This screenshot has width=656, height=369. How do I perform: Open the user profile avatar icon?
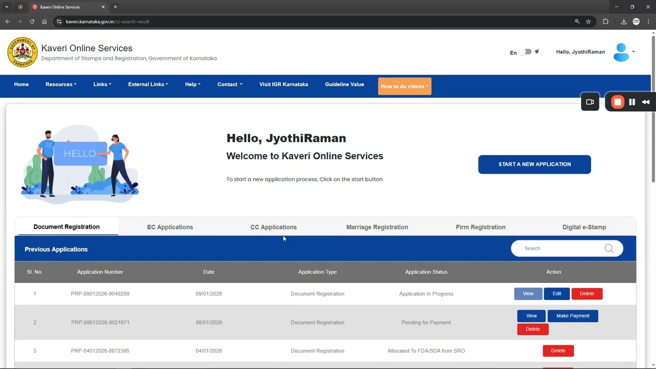click(621, 52)
